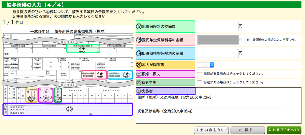This screenshot has width=305, height=135.
Task: Click the ㉒ 勤労学生 box on sample slip
Action: coord(58,95)
